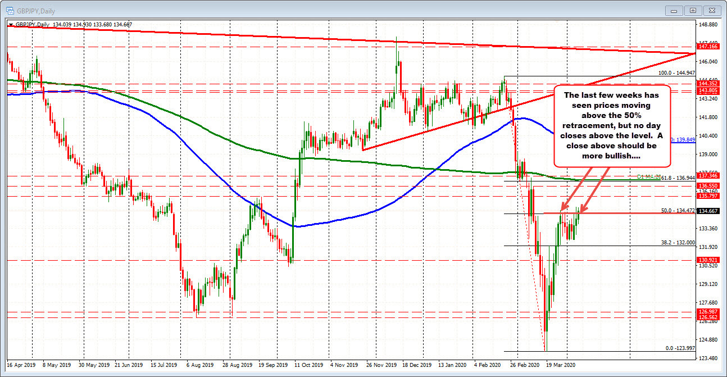Image resolution: width=727 pixels, height=377 pixels.
Task: Click the 131.920 value on price axis
Action: point(708,247)
